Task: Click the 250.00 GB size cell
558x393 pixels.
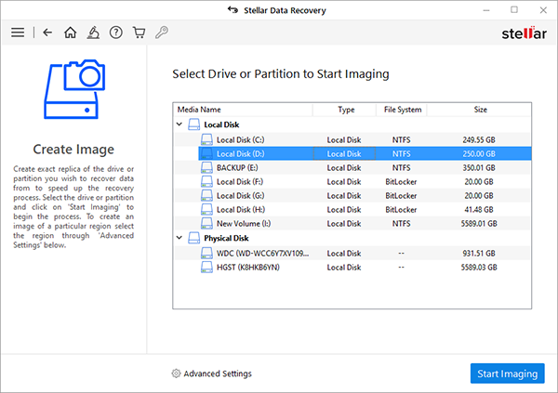Action: [479, 153]
